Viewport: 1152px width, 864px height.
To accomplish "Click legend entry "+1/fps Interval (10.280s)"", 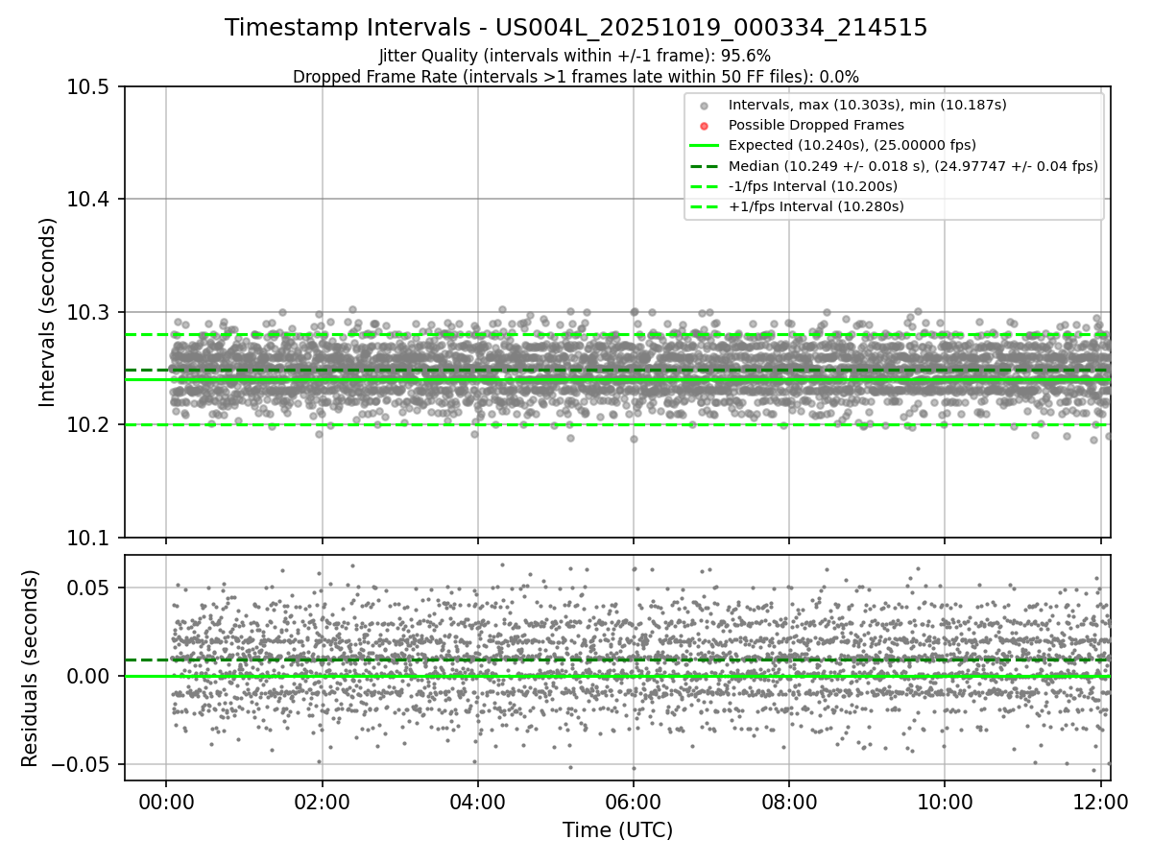I will click(816, 206).
